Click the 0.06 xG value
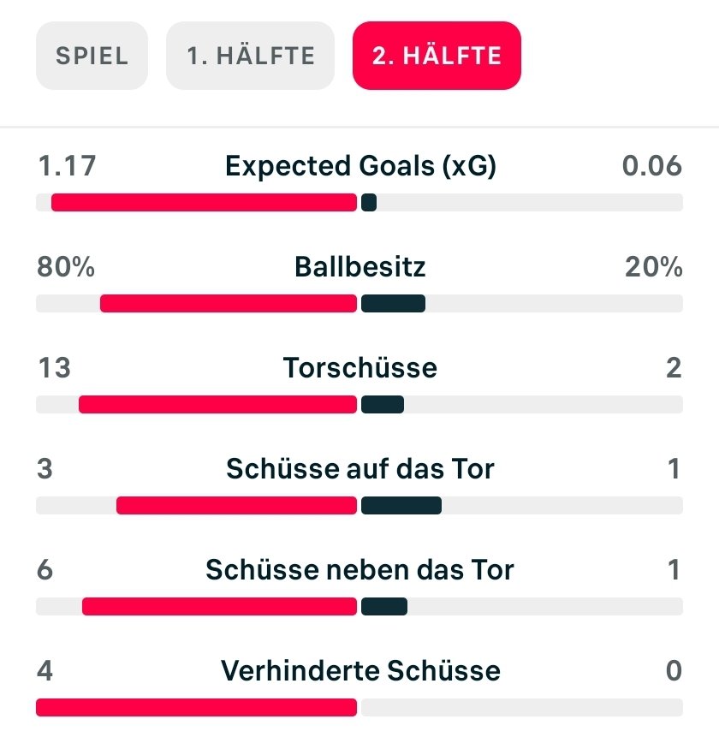The height and width of the screenshot is (737, 719). (652, 165)
